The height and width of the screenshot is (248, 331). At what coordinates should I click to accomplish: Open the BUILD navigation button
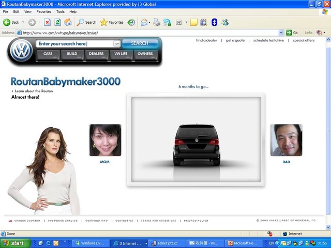tap(72, 55)
